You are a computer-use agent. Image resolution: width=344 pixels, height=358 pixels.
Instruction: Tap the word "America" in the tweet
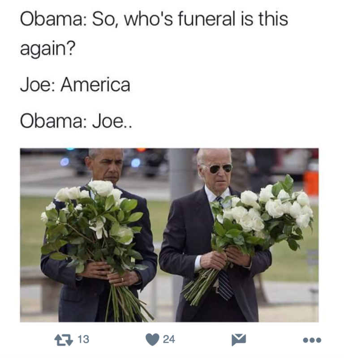pos(95,85)
